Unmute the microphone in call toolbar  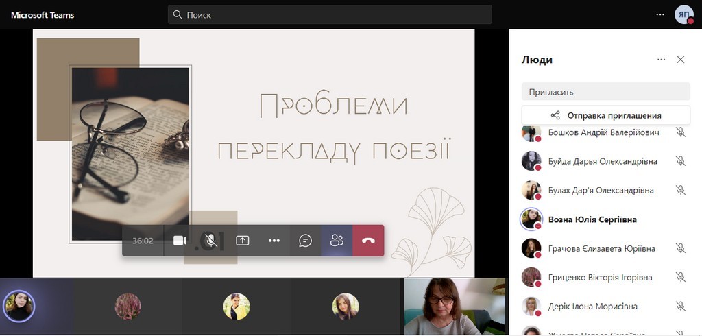point(211,241)
